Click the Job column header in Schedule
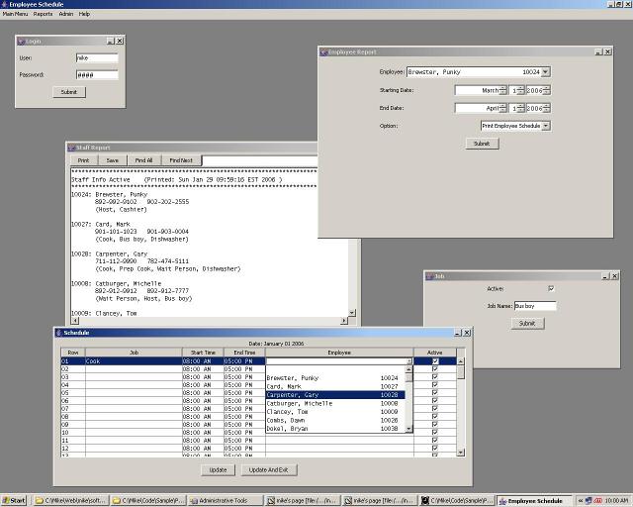 coord(134,353)
